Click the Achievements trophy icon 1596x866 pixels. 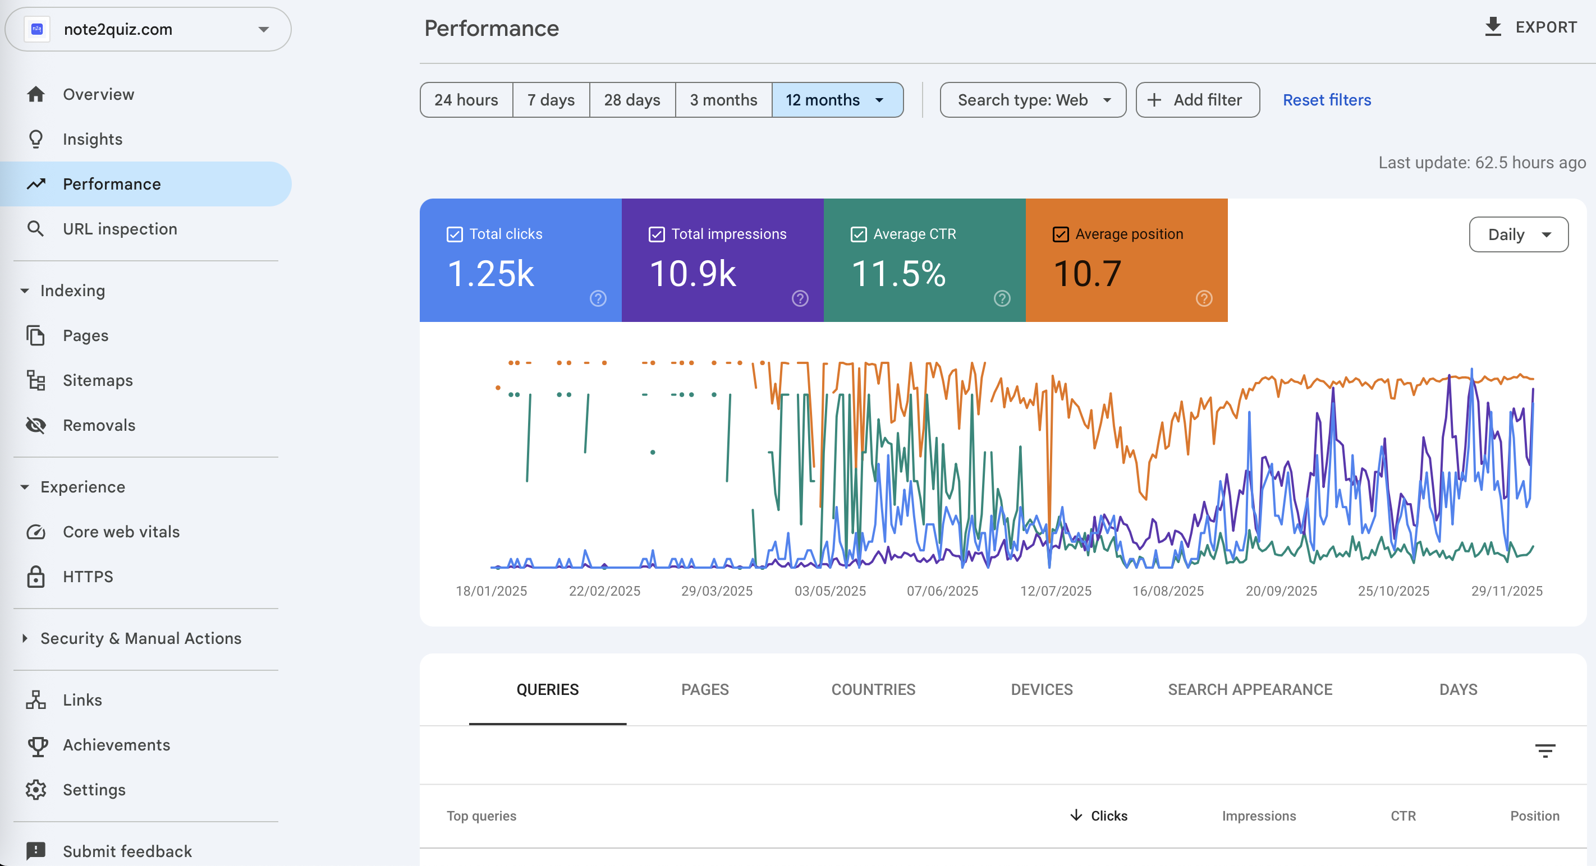(37, 745)
